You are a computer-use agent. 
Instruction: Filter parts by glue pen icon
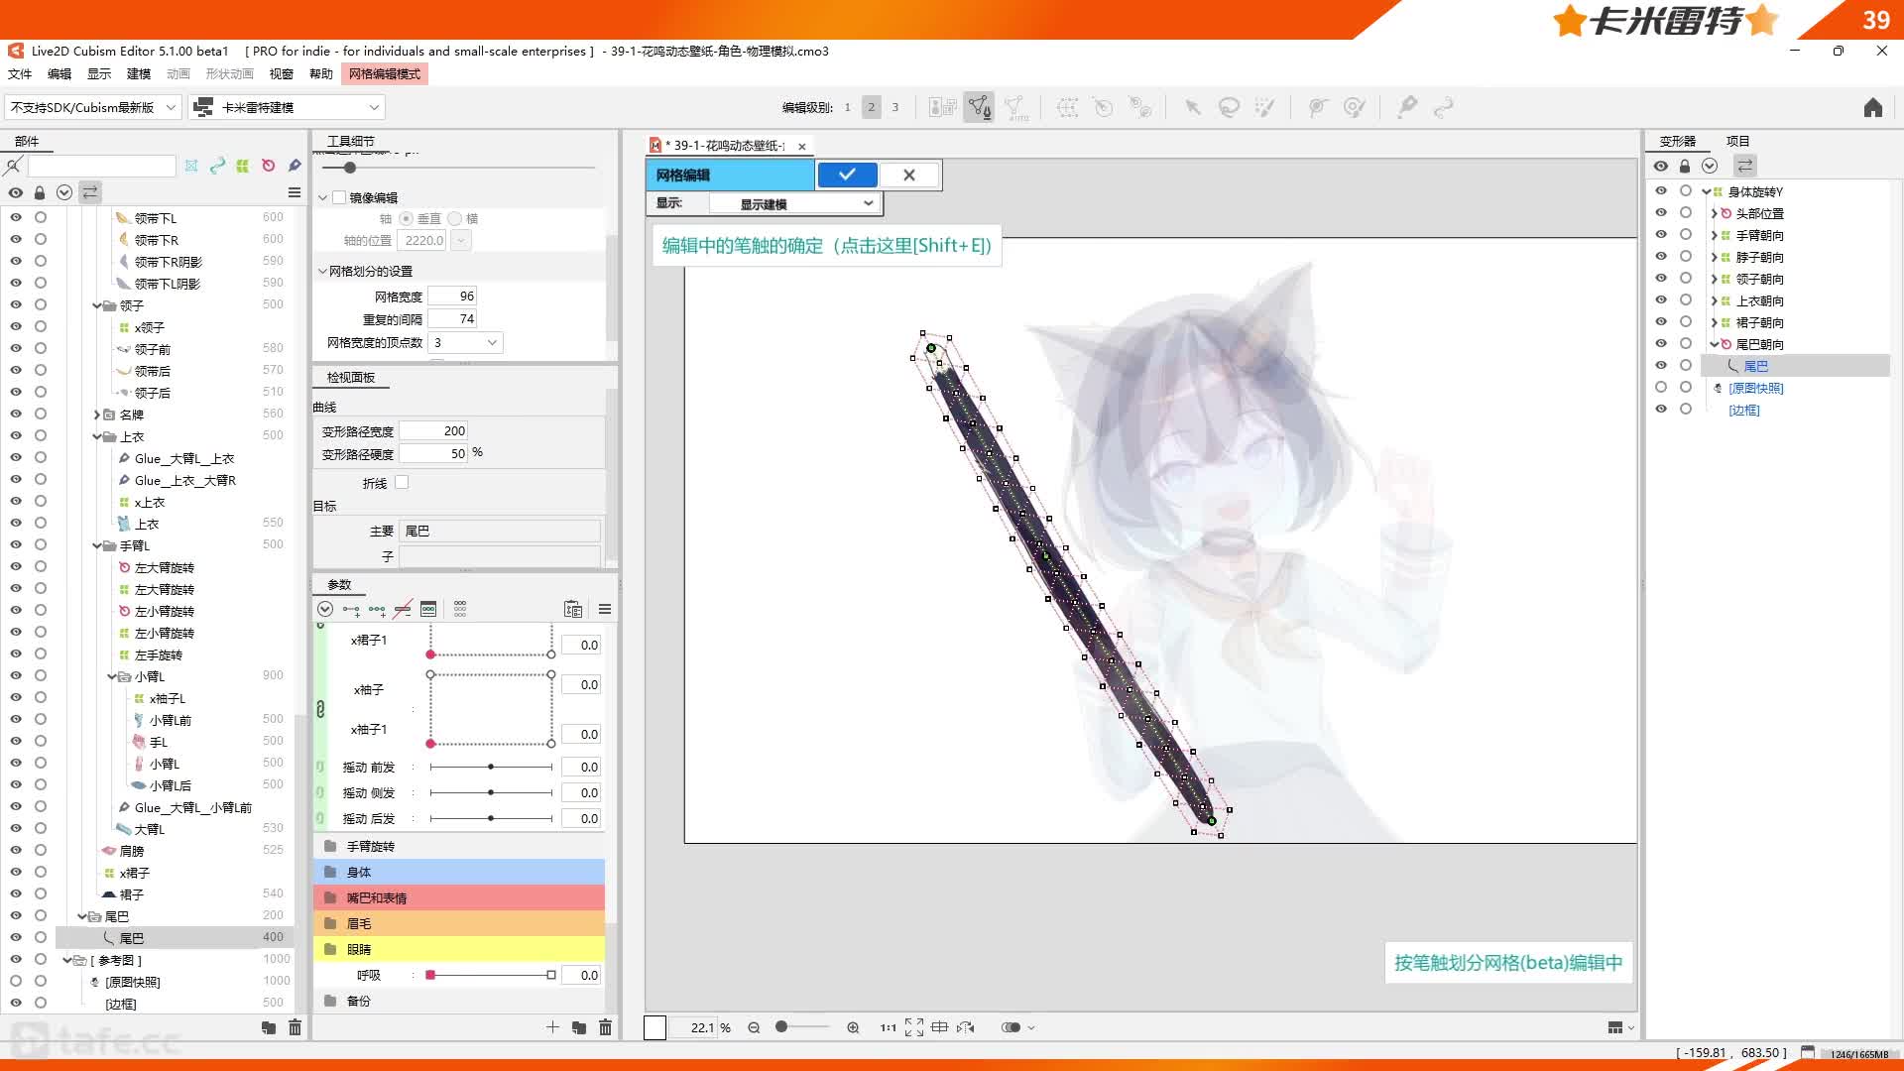click(x=295, y=166)
